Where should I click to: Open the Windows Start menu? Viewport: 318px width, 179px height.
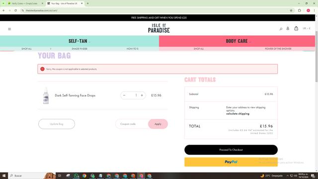coord(4,176)
